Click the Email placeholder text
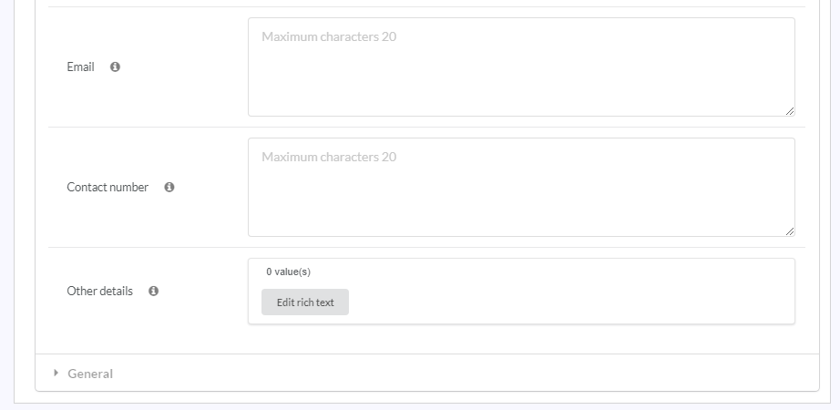The height and width of the screenshot is (410, 840). pos(329,37)
